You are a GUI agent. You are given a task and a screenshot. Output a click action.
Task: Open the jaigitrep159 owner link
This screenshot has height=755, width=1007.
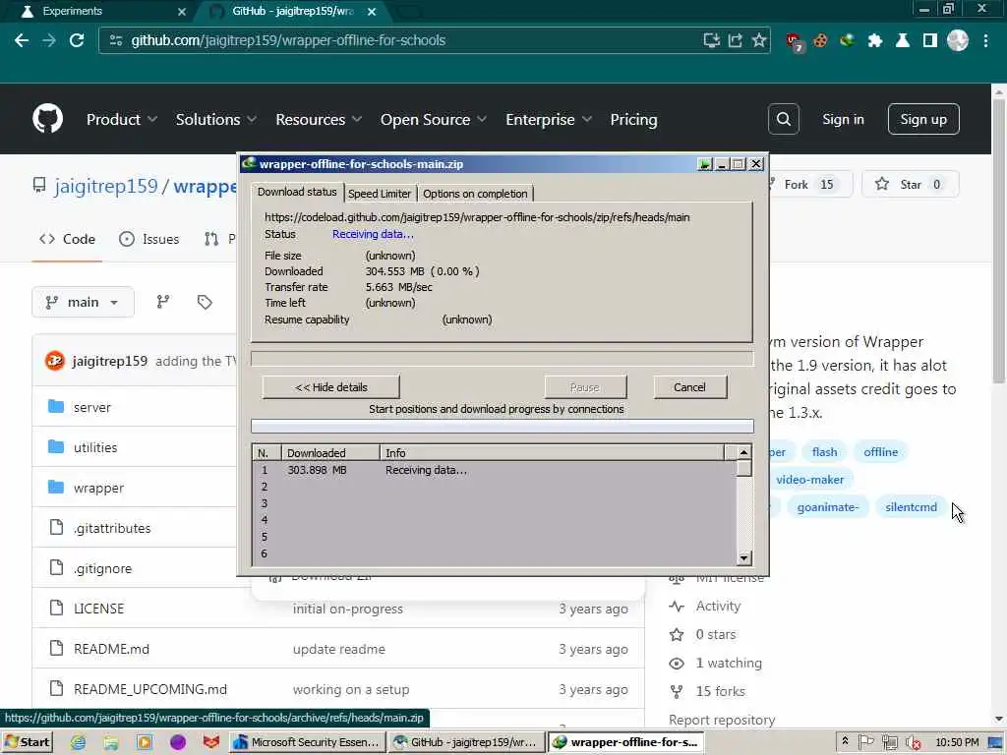click(x=106, y=186)
